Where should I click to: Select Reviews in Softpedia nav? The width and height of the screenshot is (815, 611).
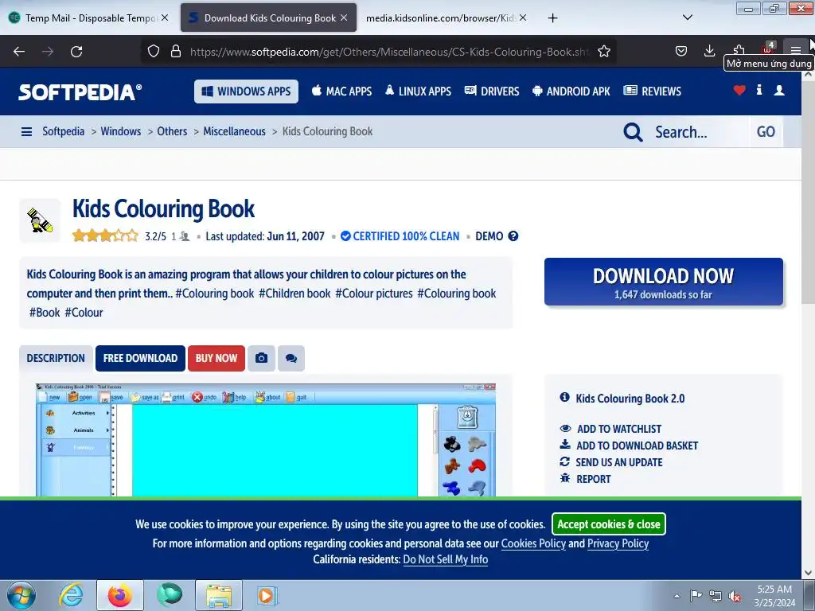tap(652, 91)
